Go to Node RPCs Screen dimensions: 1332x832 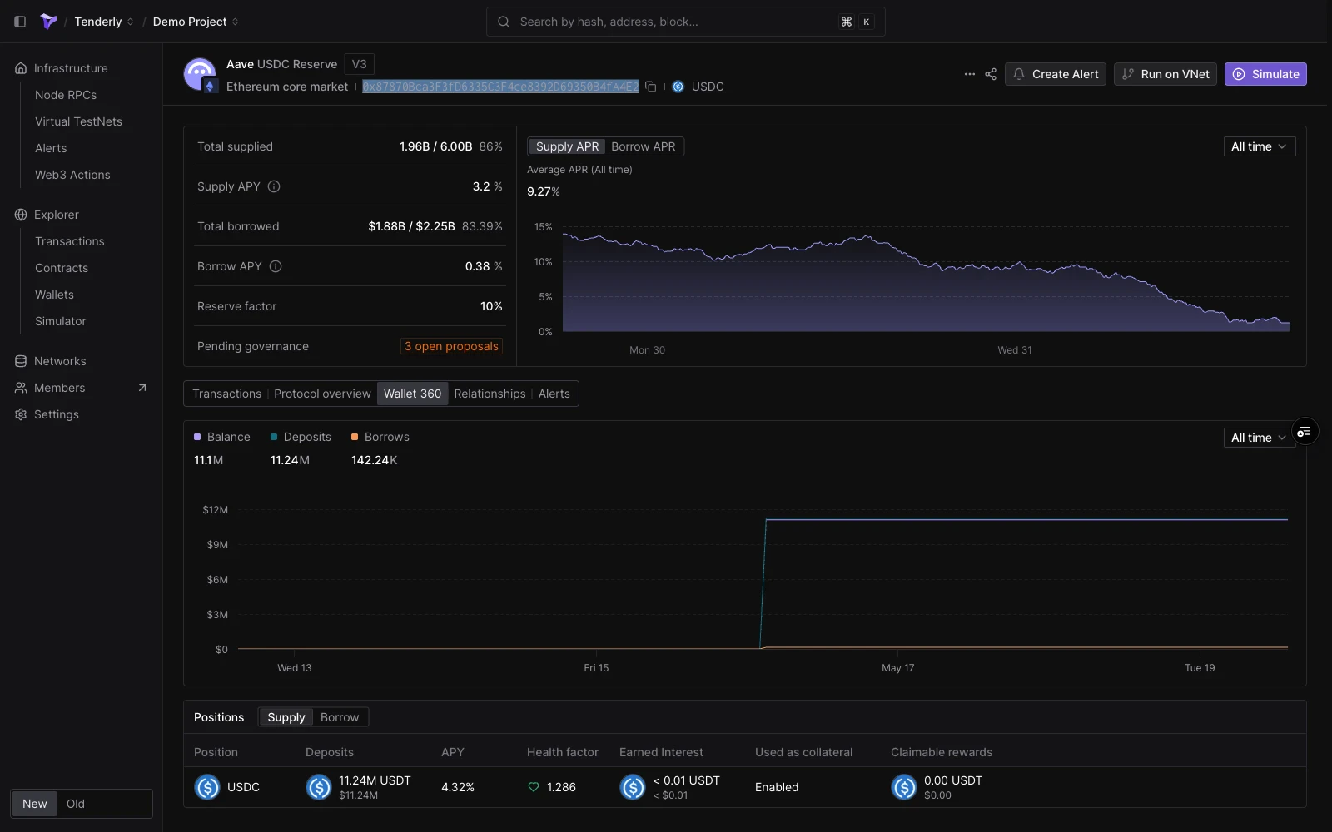(x=66, y=95)
